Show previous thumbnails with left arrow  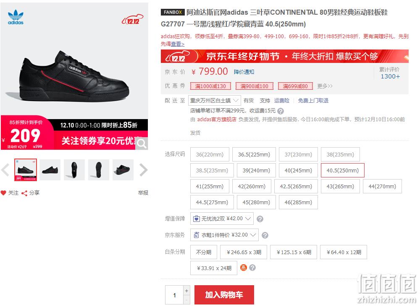[x=5, y=170]
